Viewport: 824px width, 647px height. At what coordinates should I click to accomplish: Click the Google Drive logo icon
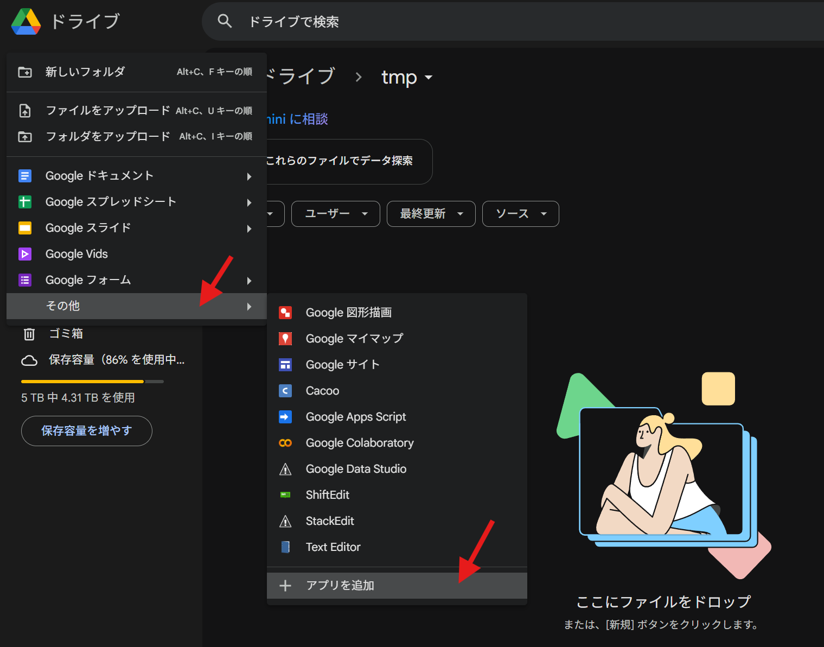[26, 22]
